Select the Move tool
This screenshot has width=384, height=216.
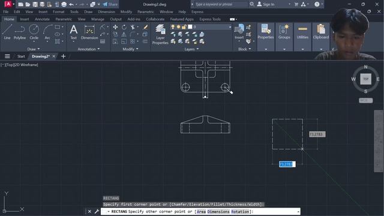click(115, 27)
